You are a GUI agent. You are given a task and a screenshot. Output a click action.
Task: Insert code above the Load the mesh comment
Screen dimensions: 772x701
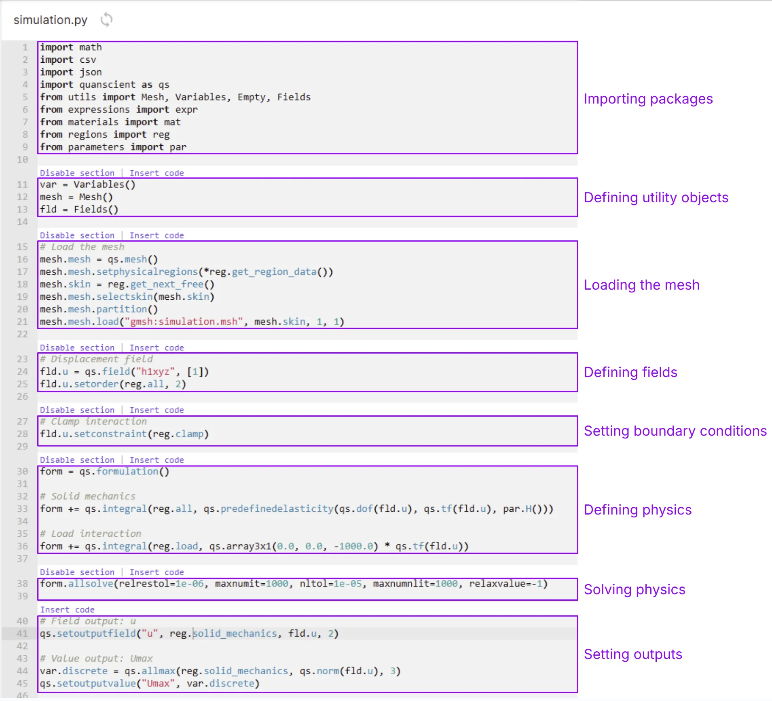point(157,235)
